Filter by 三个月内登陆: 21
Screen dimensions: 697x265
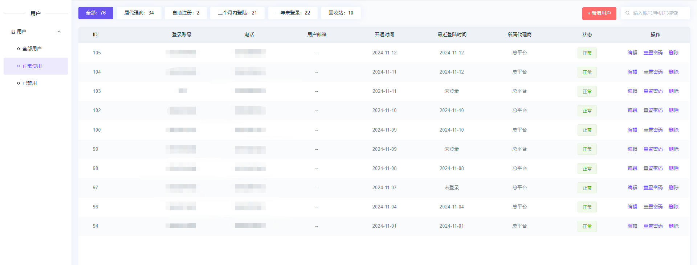click(x=237, y=13)
